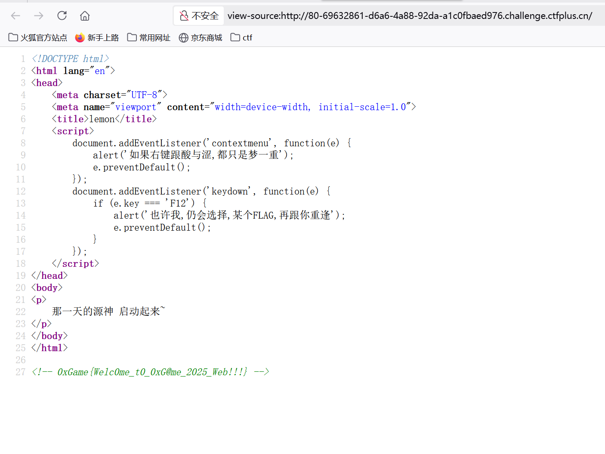
Task: Click the globe icon for 京东商城
Action: [183, 38]
